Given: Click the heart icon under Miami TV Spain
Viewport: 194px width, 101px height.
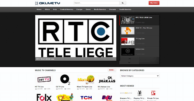Looking at the screenshot, I should (87, 89).
